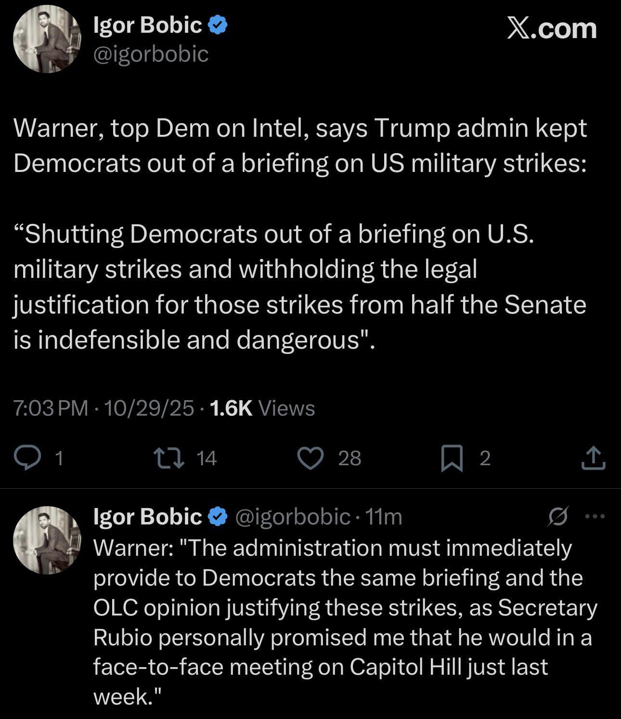The height and width of the screenshot is (719, 621).
Task: Click verified badge in reply tweet header
Action: pyautogui.click(x=218, y=517)
